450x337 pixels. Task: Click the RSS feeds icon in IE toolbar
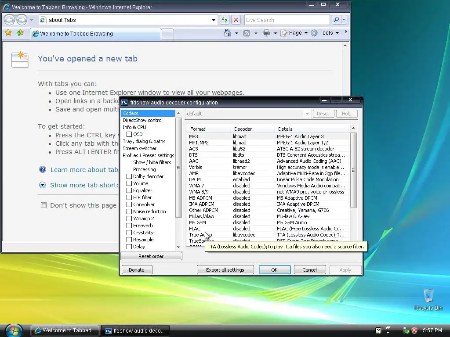(246, 33)
